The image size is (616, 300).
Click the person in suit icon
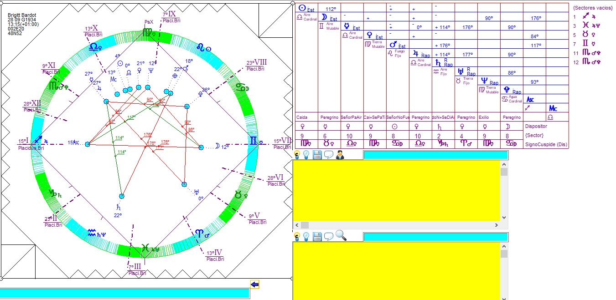[x=340, y=155]
